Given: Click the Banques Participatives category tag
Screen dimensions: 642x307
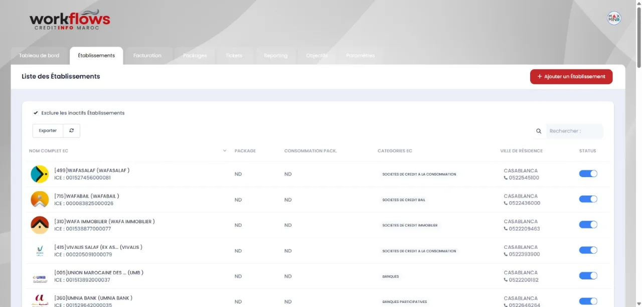Looking at the screenshot, I should [405, 302].
